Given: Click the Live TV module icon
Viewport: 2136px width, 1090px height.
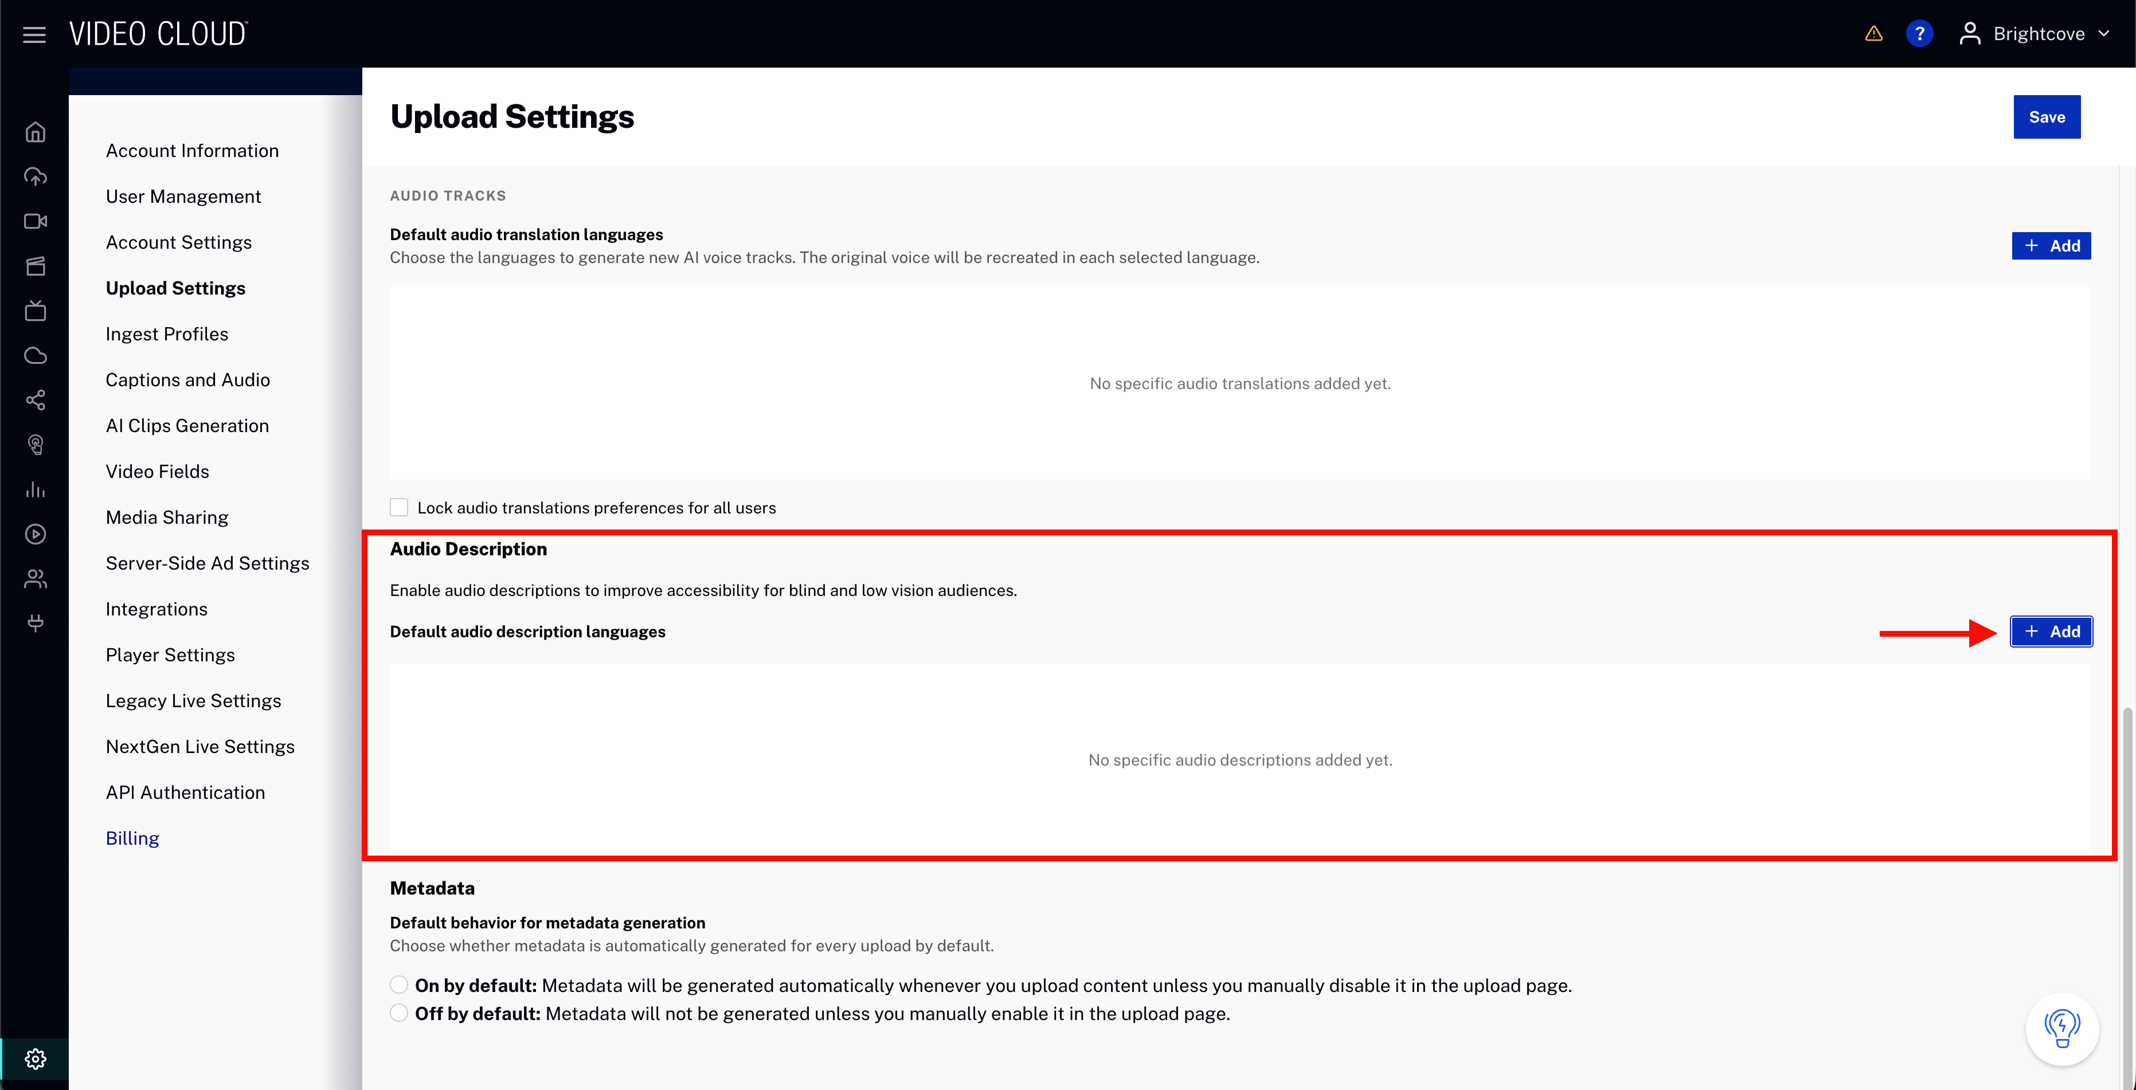Looking at the screenshot, I should (x=35, y=311).
